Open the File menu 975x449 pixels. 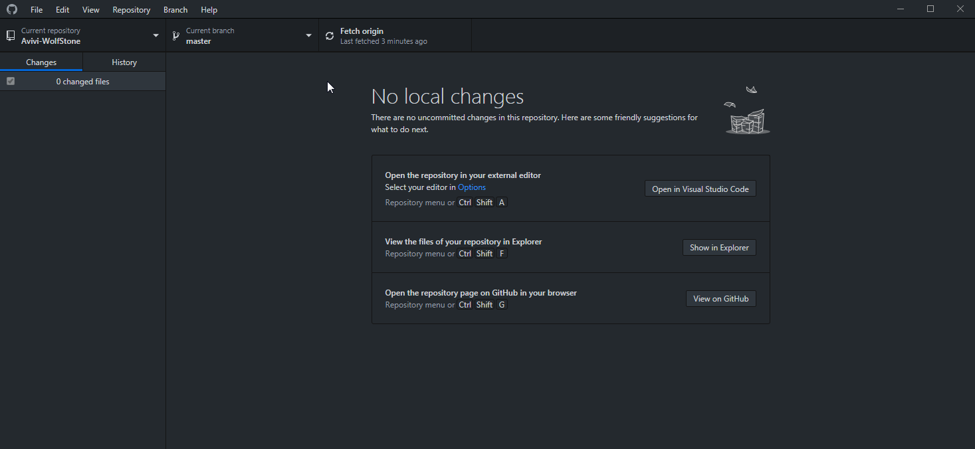pyautogui.click(x=37, y=10)
